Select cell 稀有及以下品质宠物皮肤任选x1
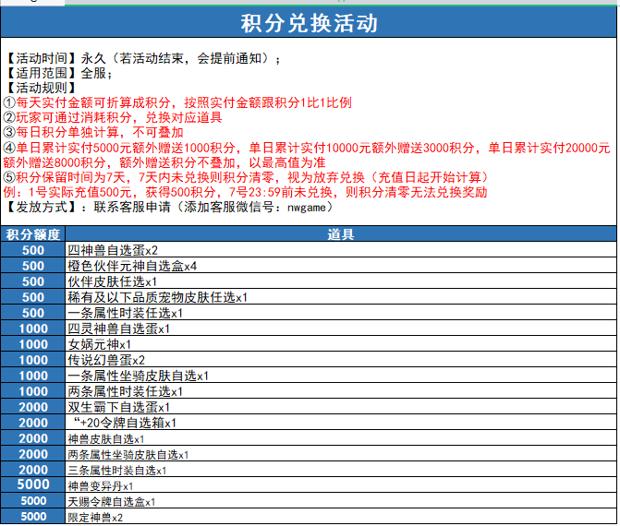The image size is (620, 526). [x=341, y=297]
